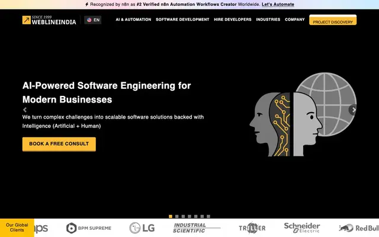Select the fifth carousel dot
379x237 pixels.
(x=196, y=216)
